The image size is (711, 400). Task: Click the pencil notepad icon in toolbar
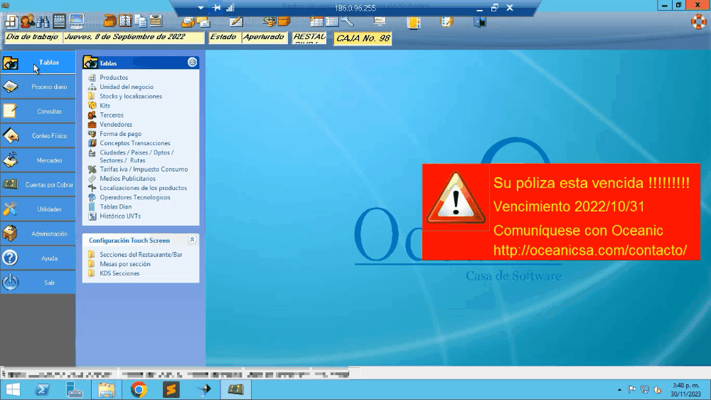pyautogui.click(x=236, y=21)
